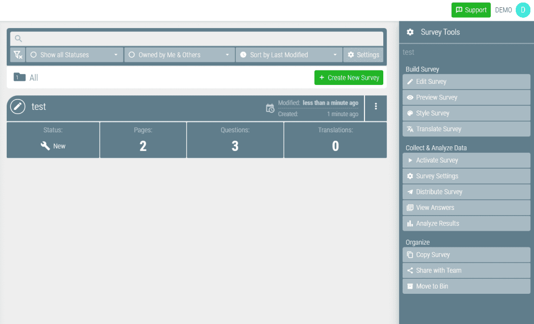Click the Questions count 3 tile
Screen dimensions: 534x324
pos(235,140)
